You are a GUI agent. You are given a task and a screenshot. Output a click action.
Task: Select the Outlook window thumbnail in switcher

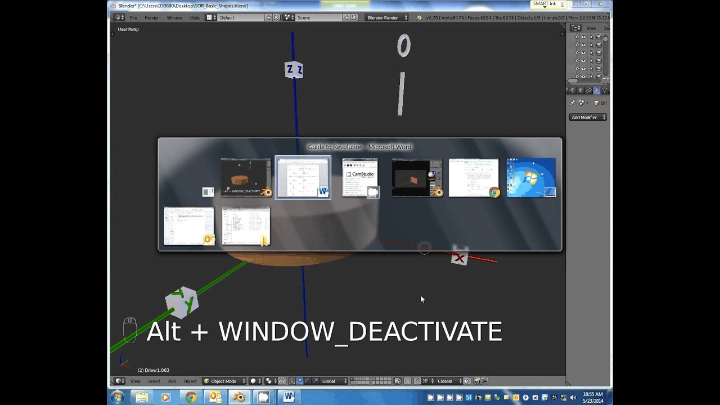[x=189, y=226]
